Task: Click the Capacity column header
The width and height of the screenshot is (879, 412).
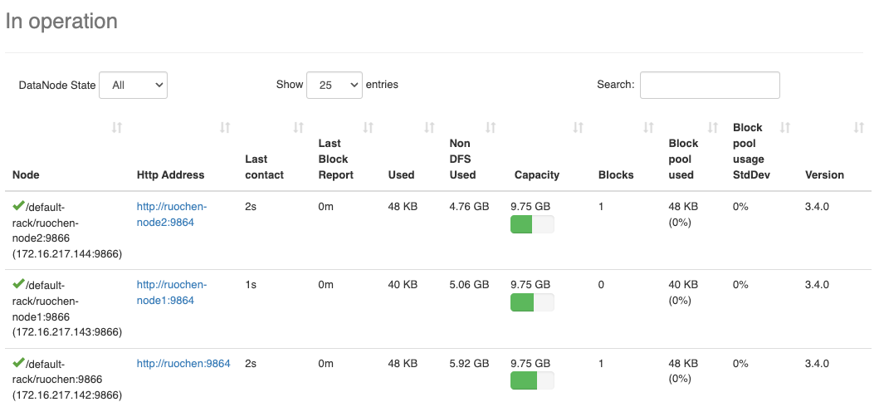Action: (536, 174)
